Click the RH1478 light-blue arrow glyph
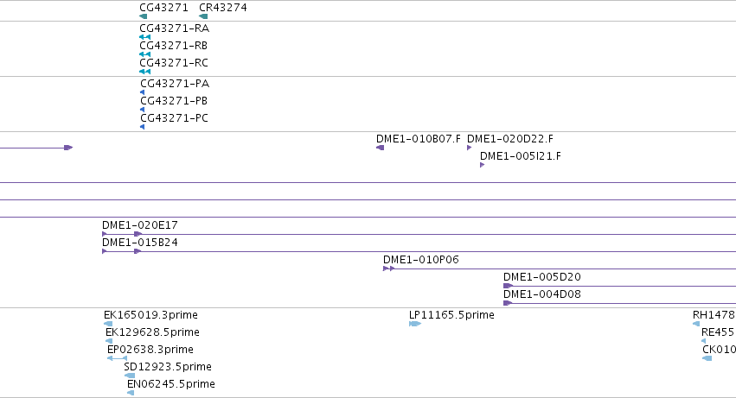736x398 pixels. pyautogui.click(x=696, y=324)
